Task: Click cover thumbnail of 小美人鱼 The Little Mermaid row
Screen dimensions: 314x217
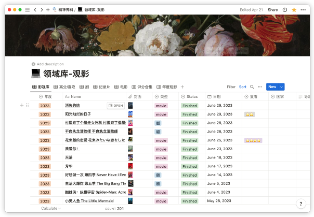Action: 130,201
